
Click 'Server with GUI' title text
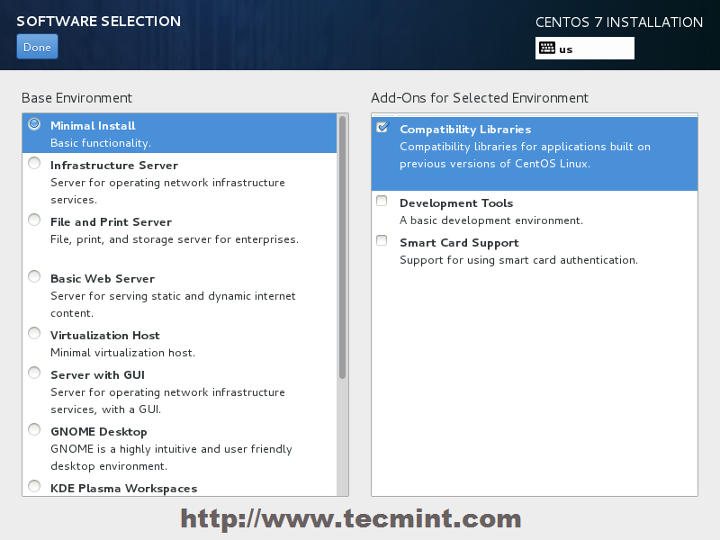pos(97,375)
